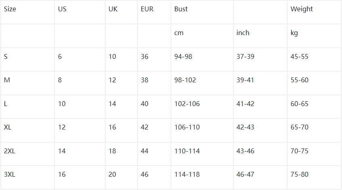Select the bust 106-110 cm cell
342x190 pixels.
[187, 127]
